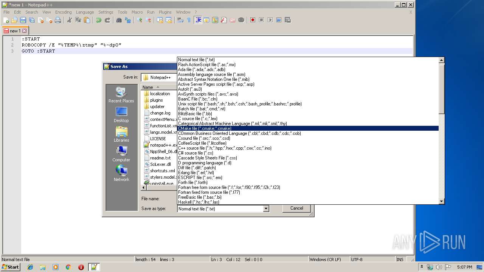This screenshot has width=484, height=272.
Task: Open the Macro menu
Action: (137, 12)
